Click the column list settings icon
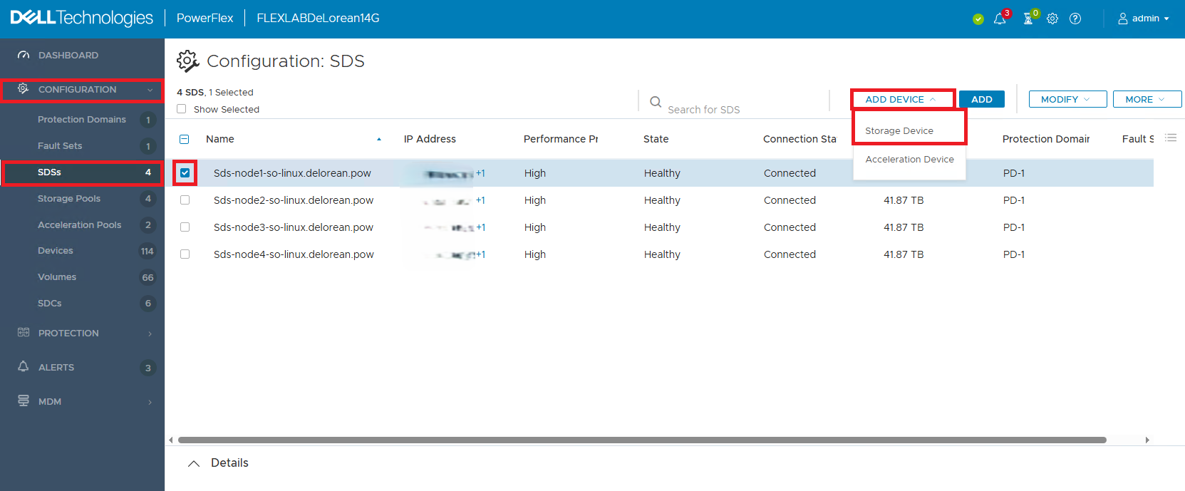 (x=1170, y=138)
